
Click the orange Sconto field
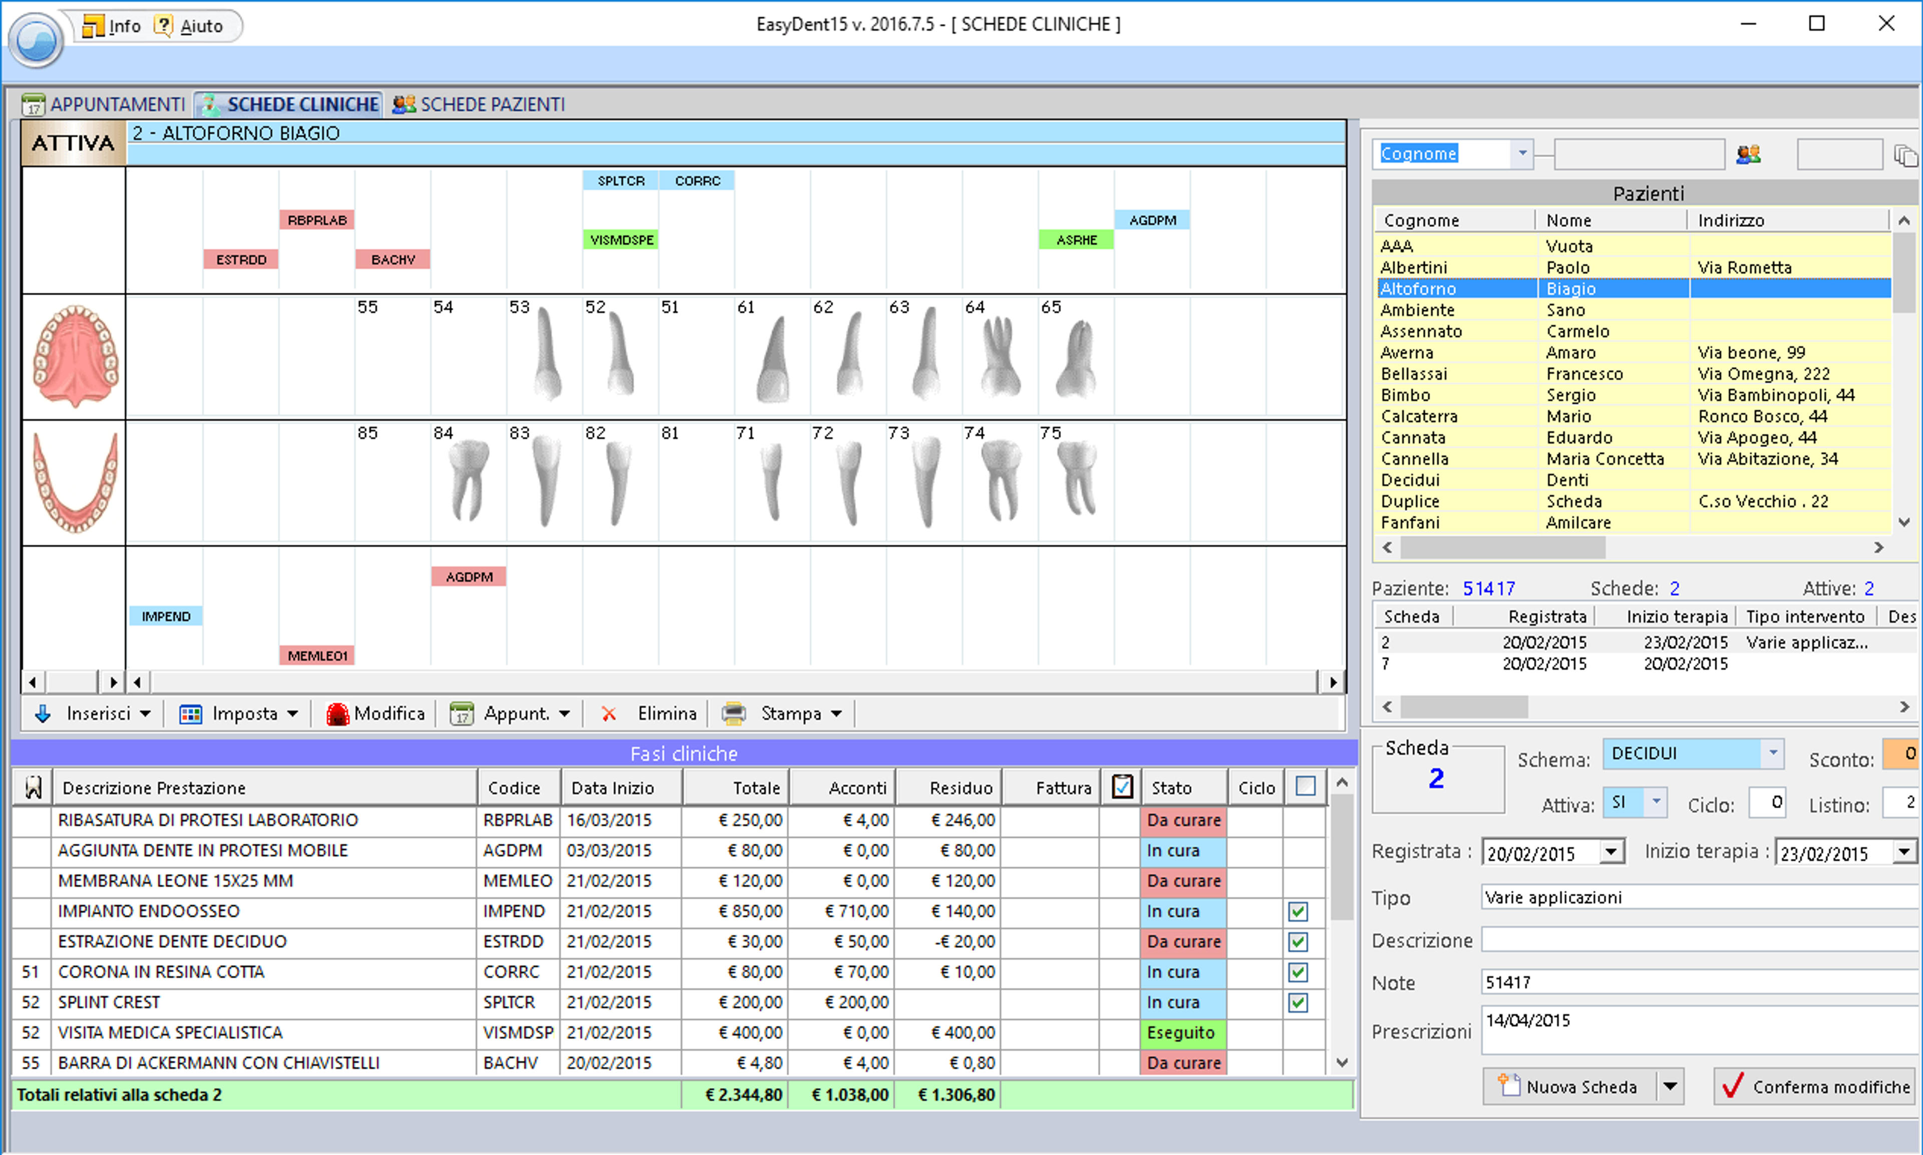(1900, 754)
